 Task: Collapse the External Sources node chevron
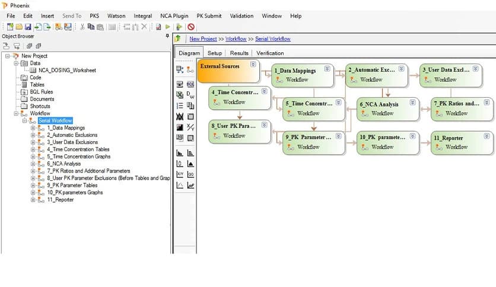[253, 65]
